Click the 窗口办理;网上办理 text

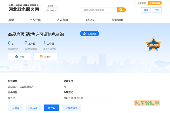(x=73, y=98)
